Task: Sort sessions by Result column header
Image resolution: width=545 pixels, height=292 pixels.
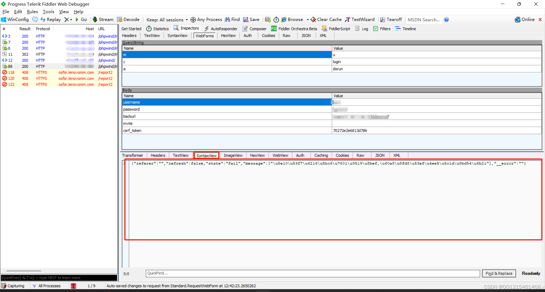Action: click(x=25, y=29)
